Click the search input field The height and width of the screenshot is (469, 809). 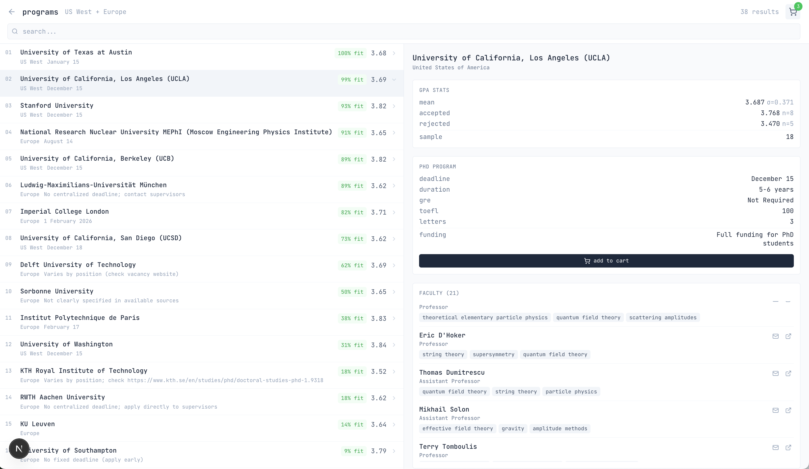pos(403,32)
